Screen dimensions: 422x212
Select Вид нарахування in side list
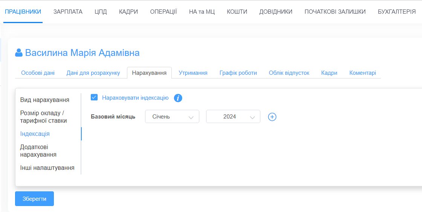[x=45, y=100]
